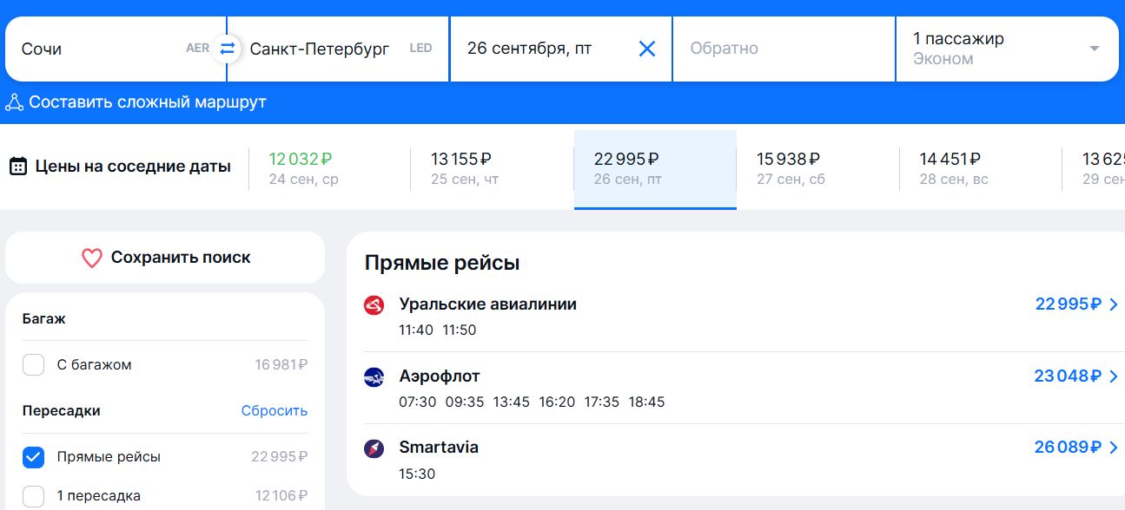Open the passenger and class dropdown

1094,49
